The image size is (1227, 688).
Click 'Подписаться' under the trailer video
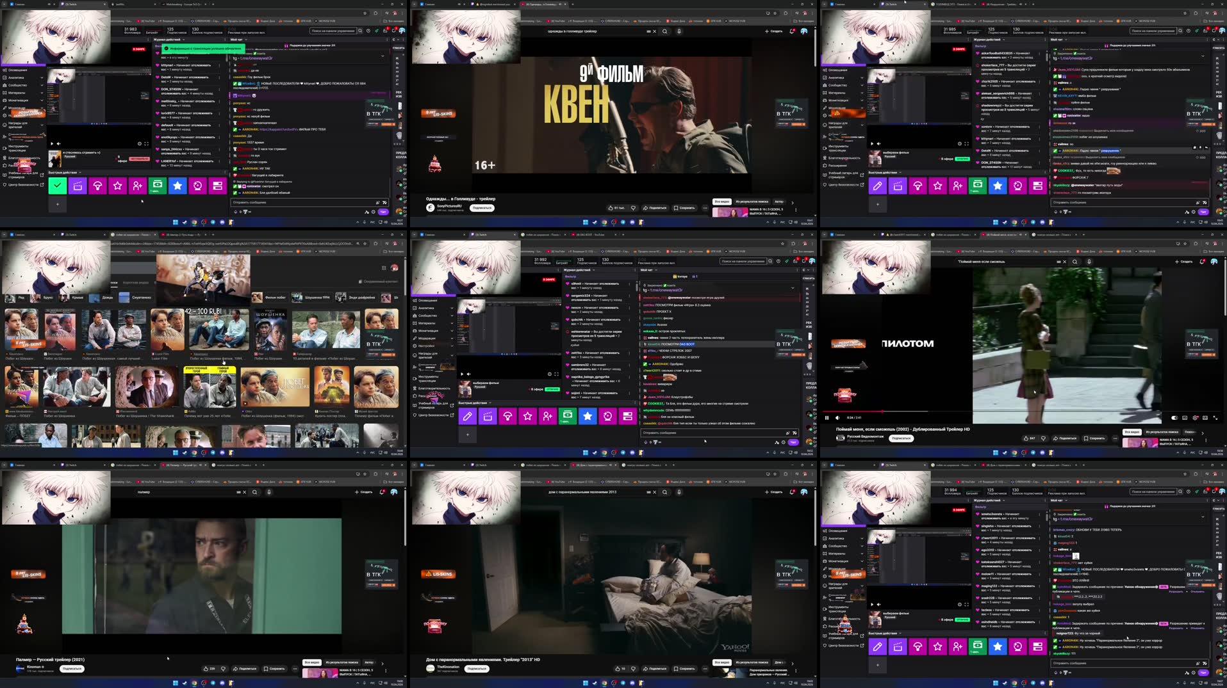point(482,208)
